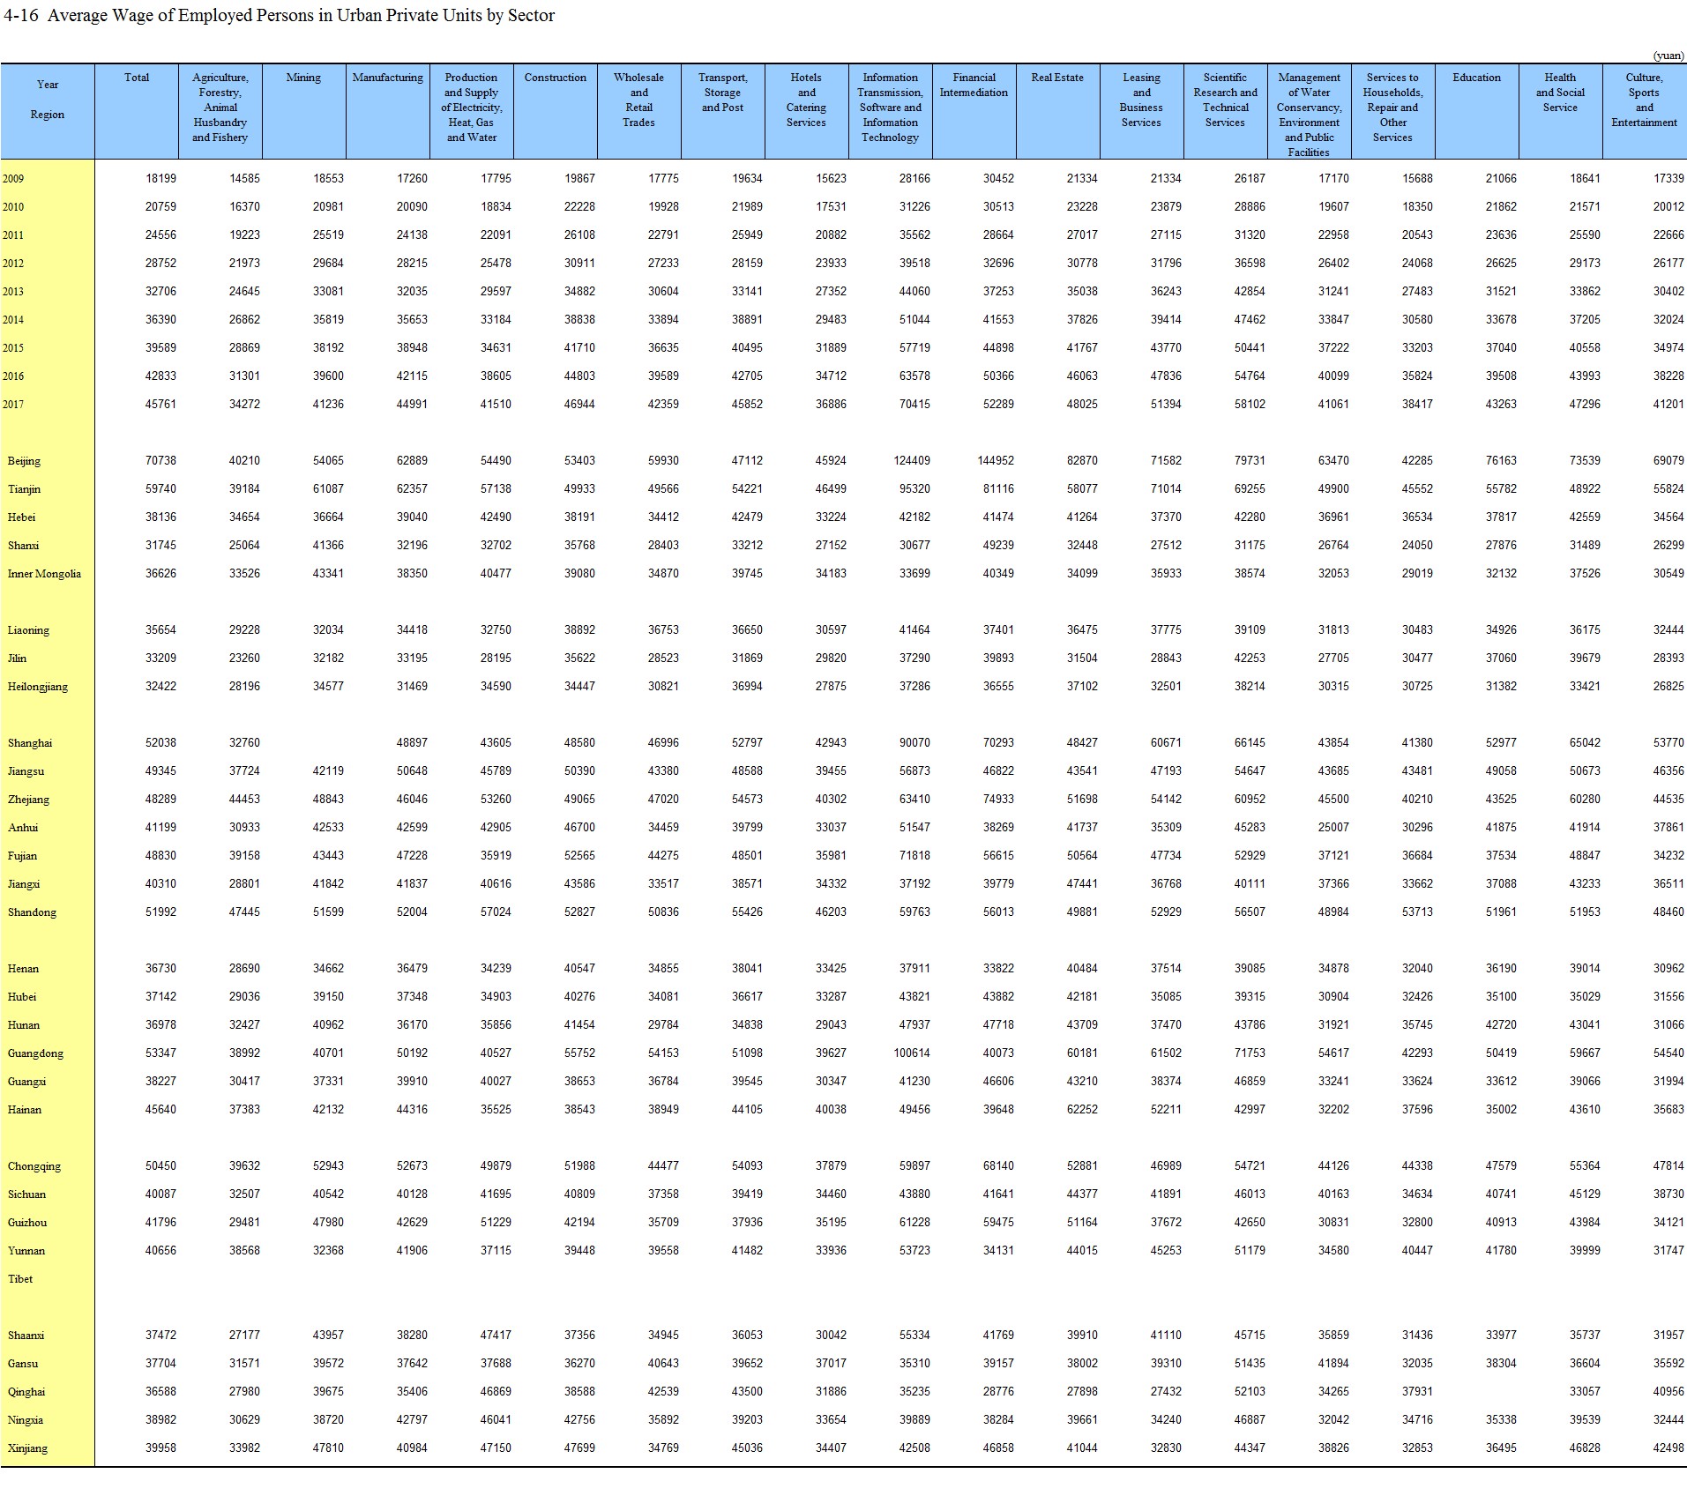Select the 'Beijing' row label
Screen dimensions: 1687x1496
click(24, 461)
